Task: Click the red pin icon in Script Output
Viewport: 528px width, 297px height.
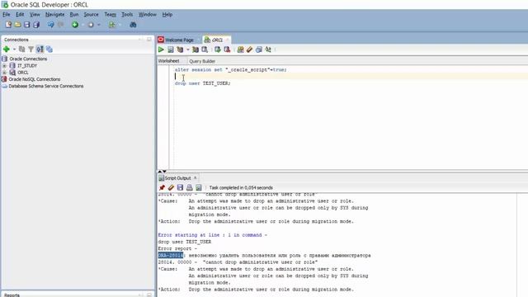Action: [162, 187]
